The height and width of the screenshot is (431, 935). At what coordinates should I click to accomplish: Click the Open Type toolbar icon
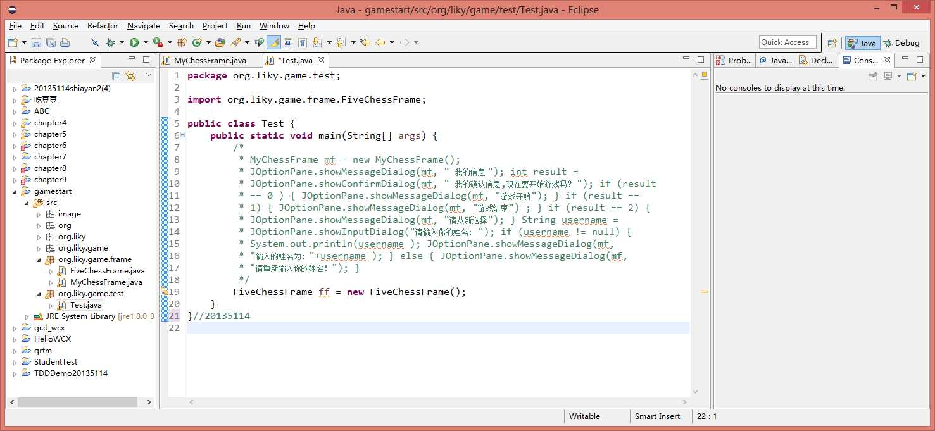tap(220, 42)
